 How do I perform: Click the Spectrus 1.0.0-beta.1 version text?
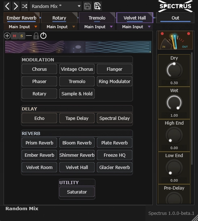tap(171, 213)
